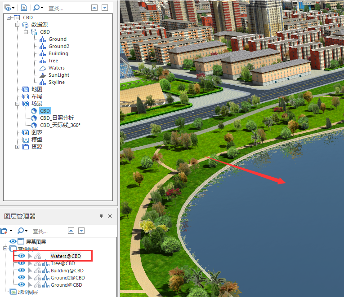Close the 图层管理器 panel

[x=110, y=216]
